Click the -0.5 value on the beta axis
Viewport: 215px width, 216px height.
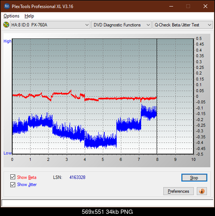pos(199,154)
